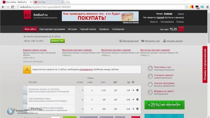Bookmark page with the star icon
This screenshot has width=210, height=118.
tap(186, 7)
